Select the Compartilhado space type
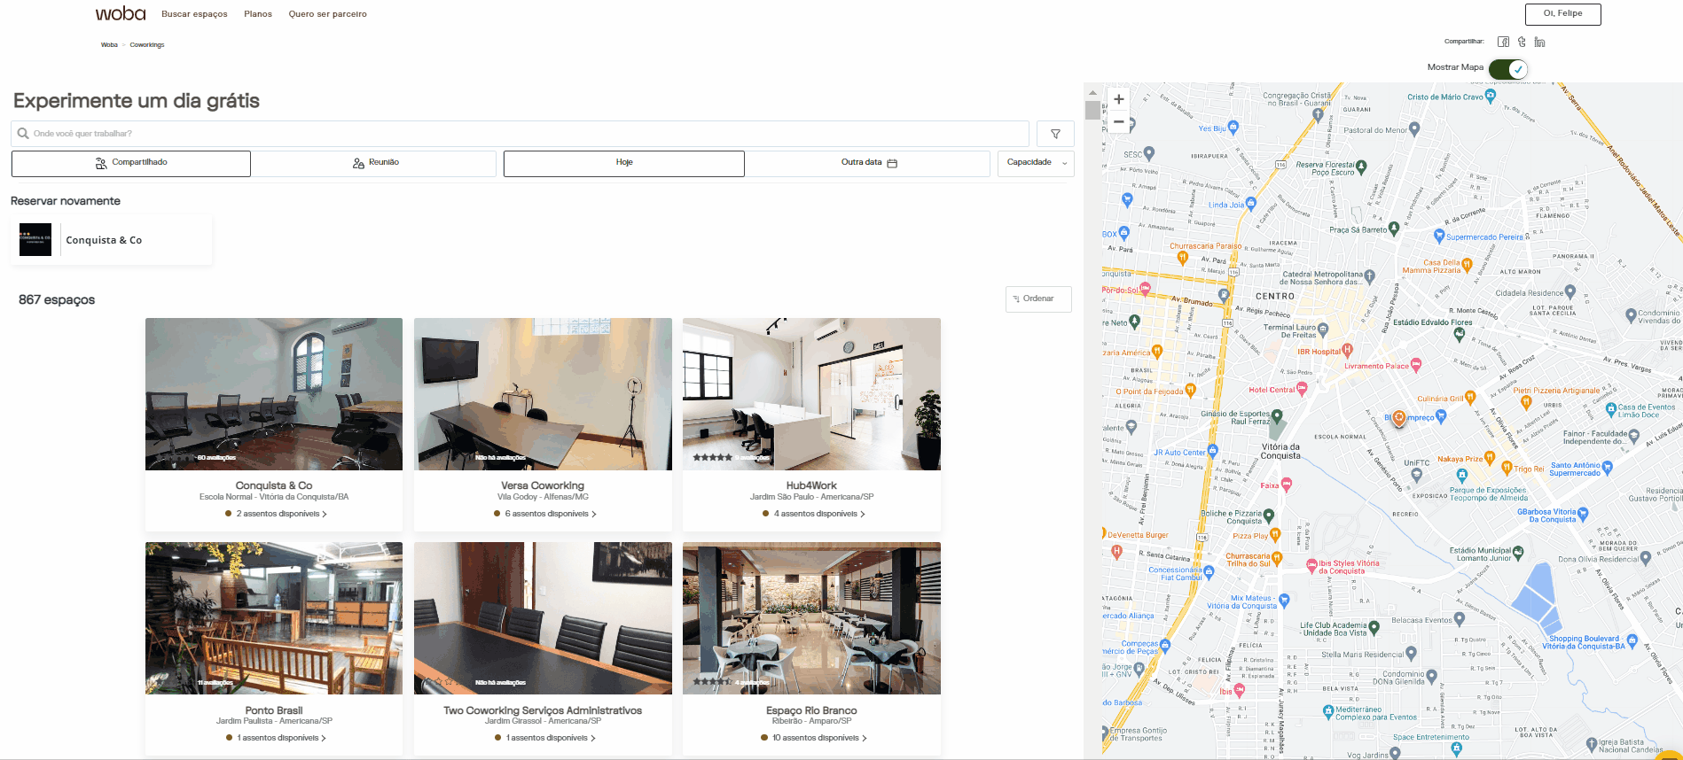 click(x=131, y=163)
